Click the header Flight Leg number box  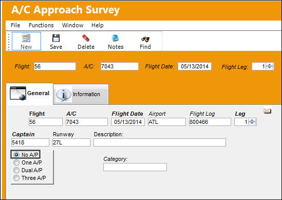[x=259, y=66]
